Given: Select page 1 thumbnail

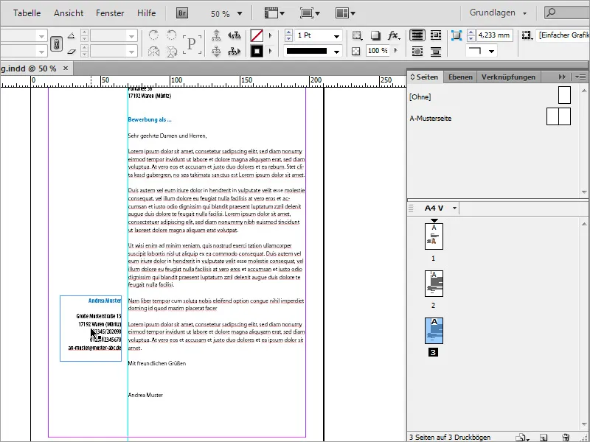Looking at the screenshot, I should coord(434,236).
